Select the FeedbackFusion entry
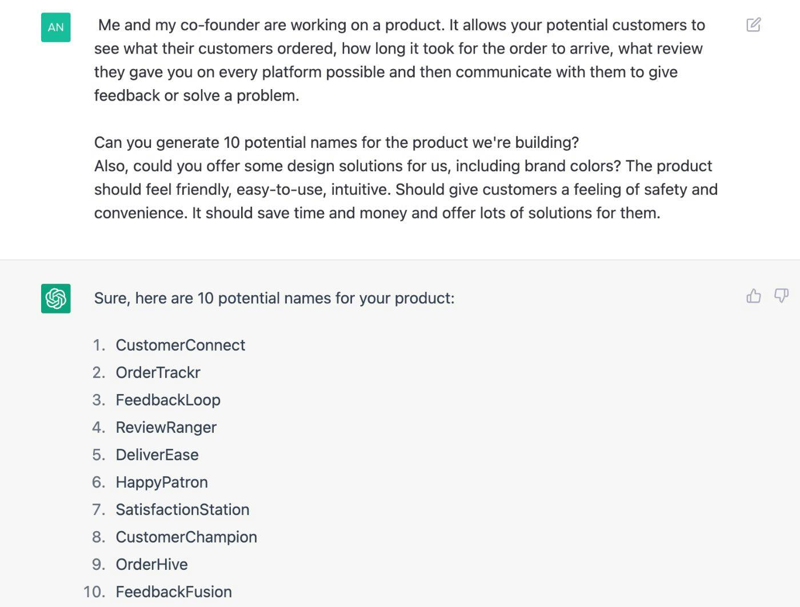The image size is (800, 607). click(174, 592)
